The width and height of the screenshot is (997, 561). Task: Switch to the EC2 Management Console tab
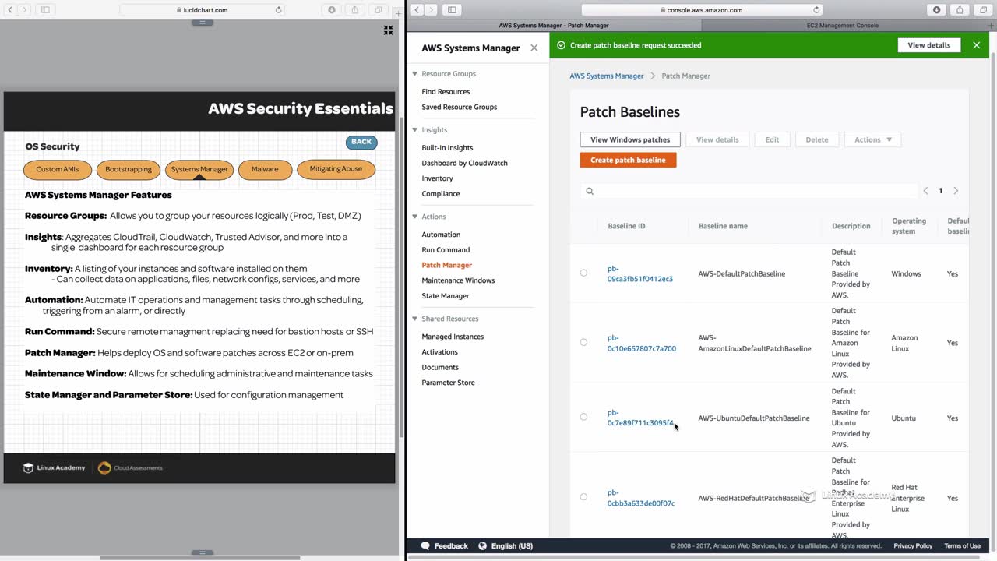(843, 26)
